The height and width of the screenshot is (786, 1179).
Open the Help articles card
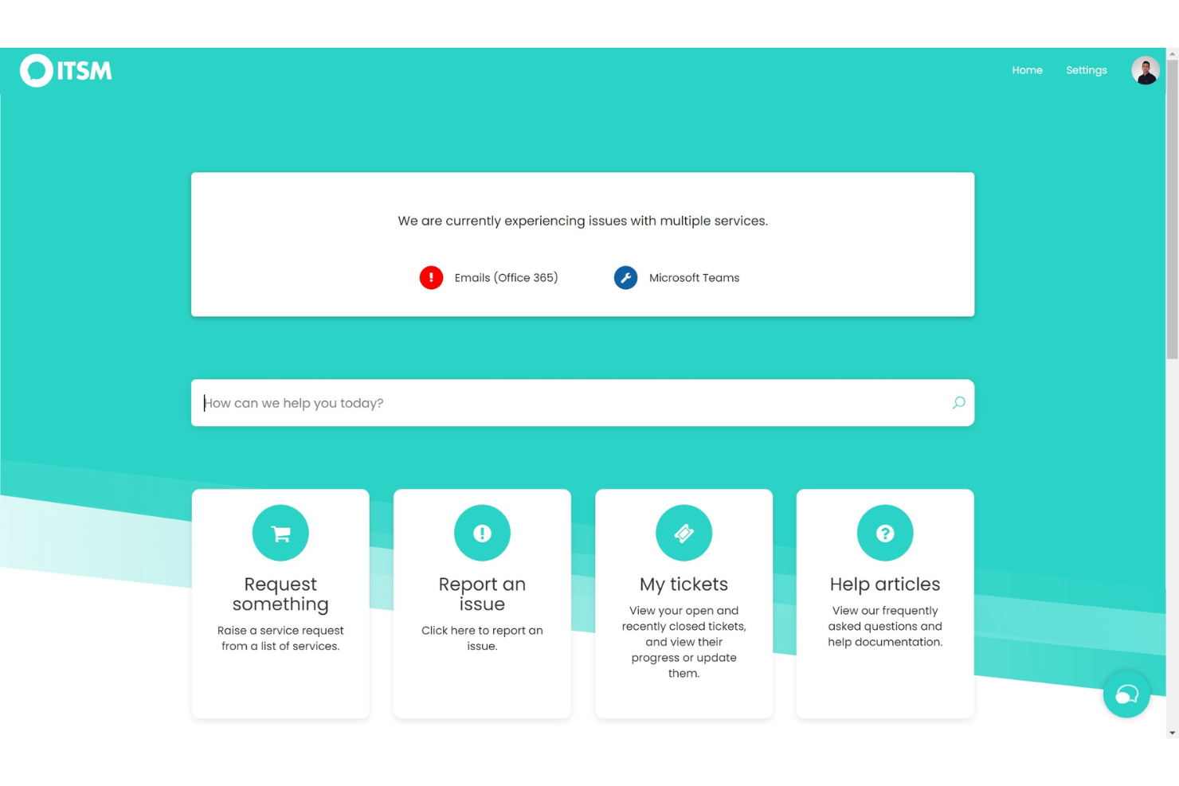coord(885,603)
